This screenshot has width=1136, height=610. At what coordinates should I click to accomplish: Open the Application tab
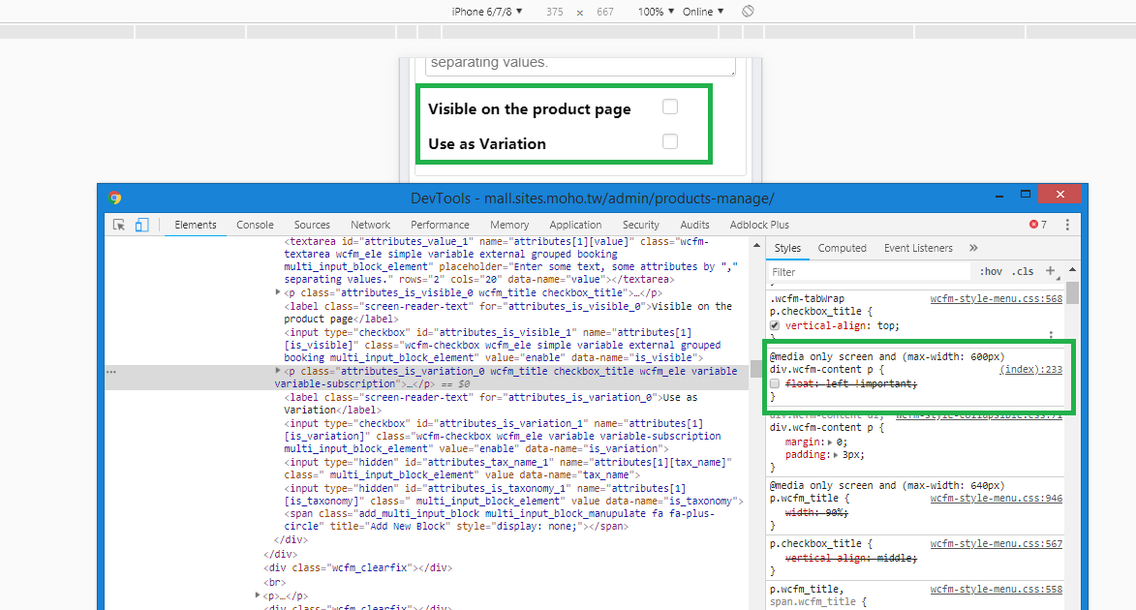click(x=575, y=225)
